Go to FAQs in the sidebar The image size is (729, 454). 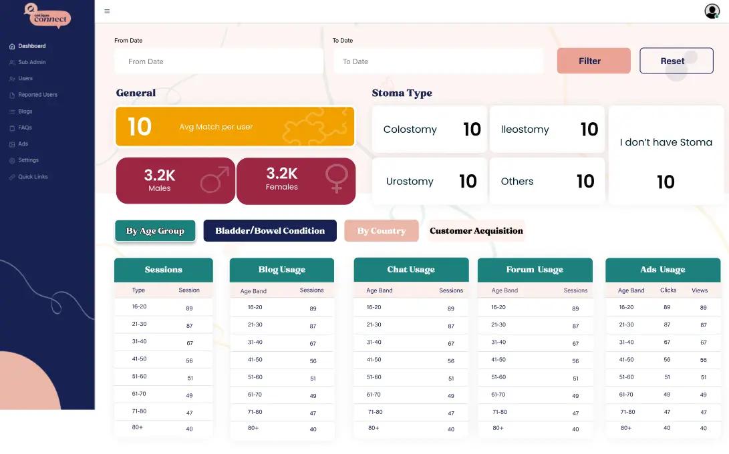point(25,128)
